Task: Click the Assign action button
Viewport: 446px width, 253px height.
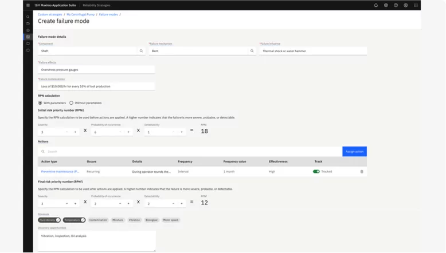Action: click(354, 152)
